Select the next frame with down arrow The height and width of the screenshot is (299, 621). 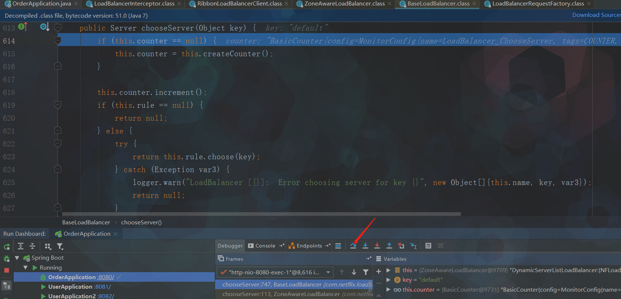(x=354, y=272)
